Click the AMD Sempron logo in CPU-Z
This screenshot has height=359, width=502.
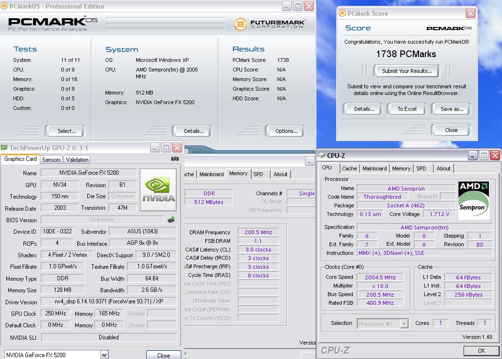(474, 200)
